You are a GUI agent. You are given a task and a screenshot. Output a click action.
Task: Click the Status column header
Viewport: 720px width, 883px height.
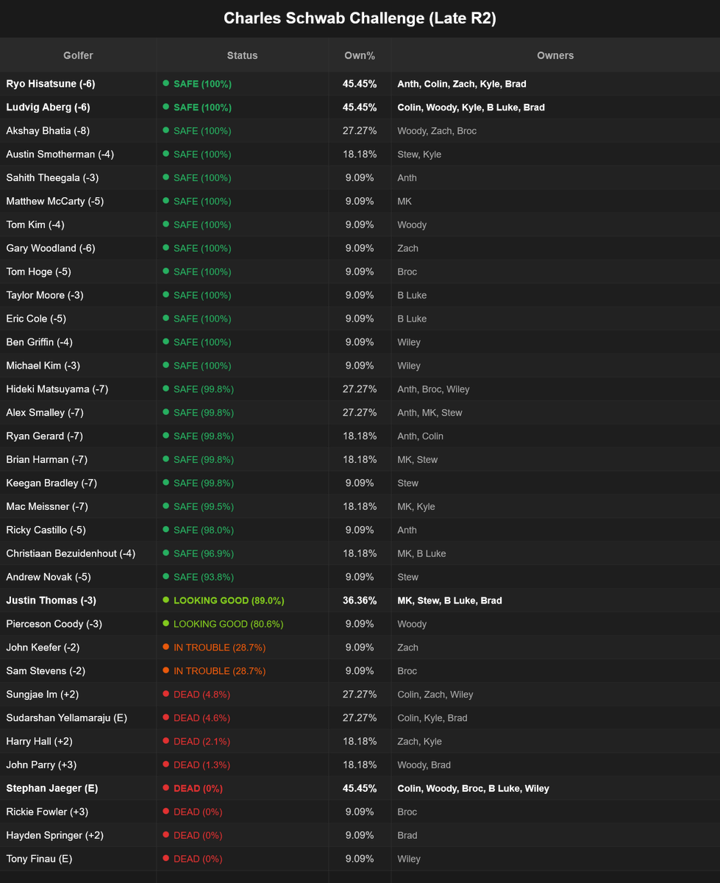coord(243,55)
